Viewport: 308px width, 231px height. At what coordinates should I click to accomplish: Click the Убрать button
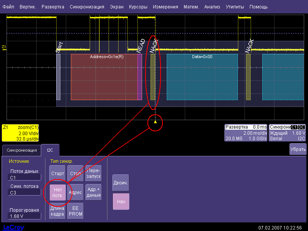[x=298, y=149]
